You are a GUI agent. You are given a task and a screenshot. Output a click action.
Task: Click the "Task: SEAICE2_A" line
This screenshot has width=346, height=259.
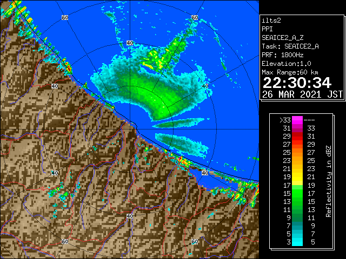tap(290, 46)
